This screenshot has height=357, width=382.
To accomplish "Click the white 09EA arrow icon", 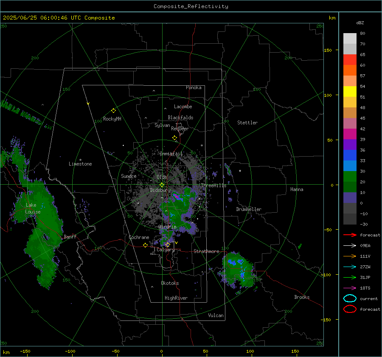I will pyautogui.click(x=350, y=246).
